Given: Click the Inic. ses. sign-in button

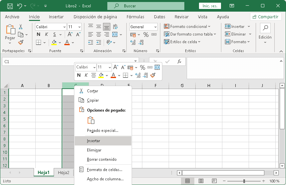Looking at the screenshot, I should click(210, 6).
